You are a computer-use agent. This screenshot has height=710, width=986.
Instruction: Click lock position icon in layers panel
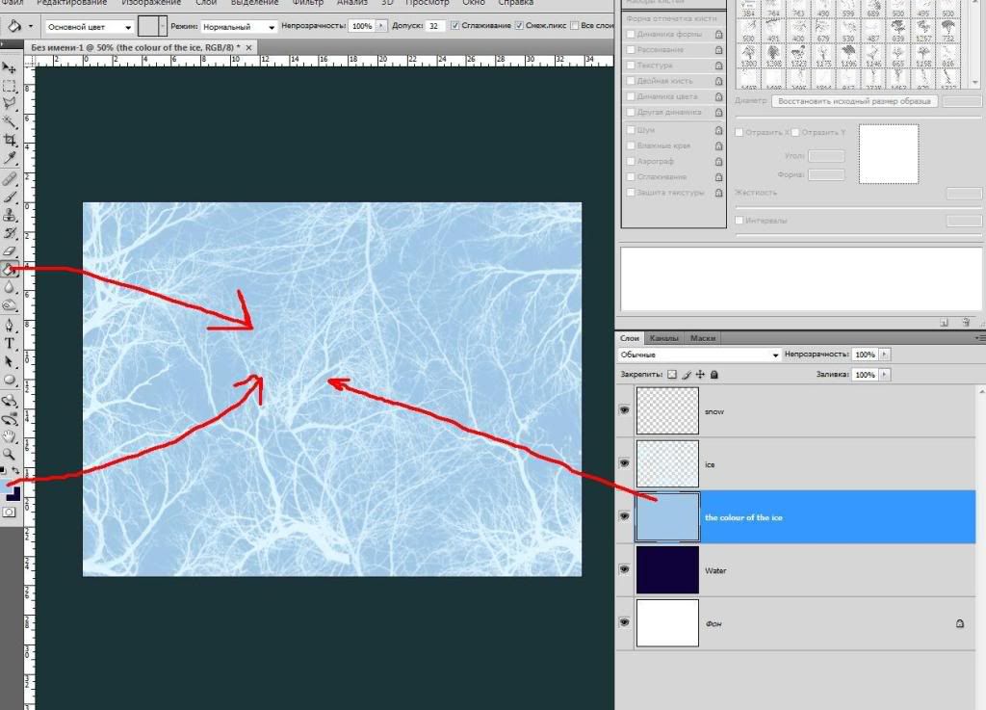(700, 375)
